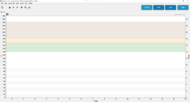Minimize the Artisan window
This screenshot has height=102, width=190.
coord(178,1)
